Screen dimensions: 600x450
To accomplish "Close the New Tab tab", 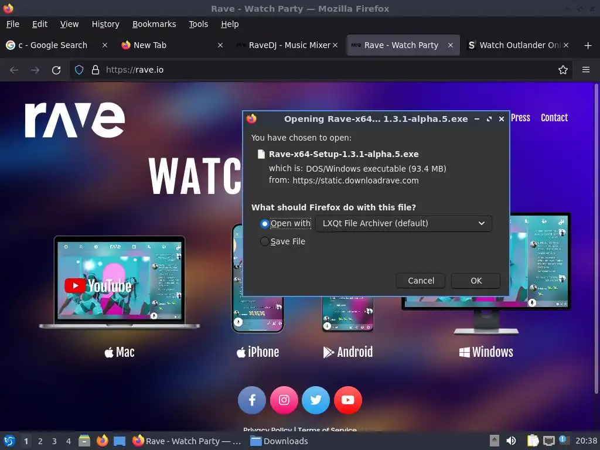I will pyautogui.click(x=220, y=45).
